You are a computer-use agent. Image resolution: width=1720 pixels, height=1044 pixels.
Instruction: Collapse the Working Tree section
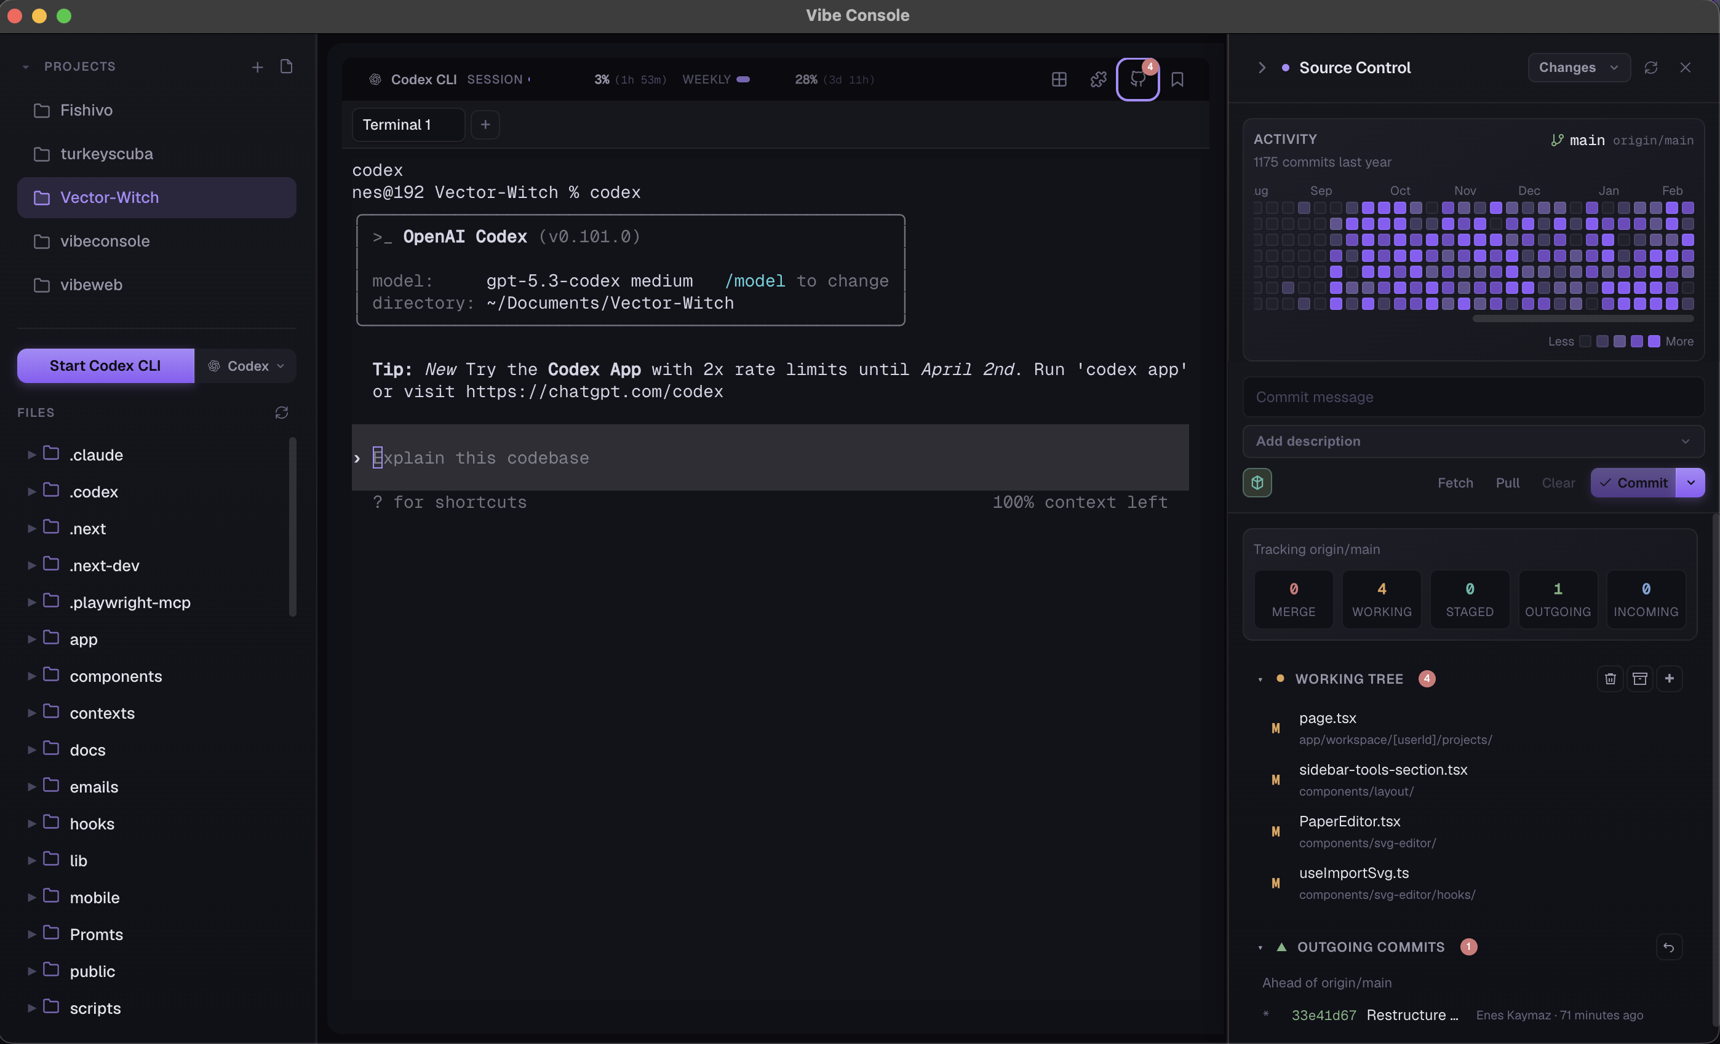1260,679
